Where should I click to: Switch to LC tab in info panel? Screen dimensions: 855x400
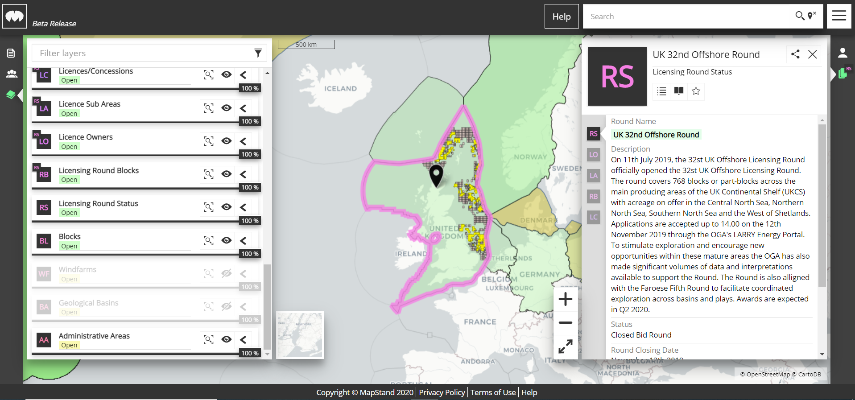click(x=594, y=217)
